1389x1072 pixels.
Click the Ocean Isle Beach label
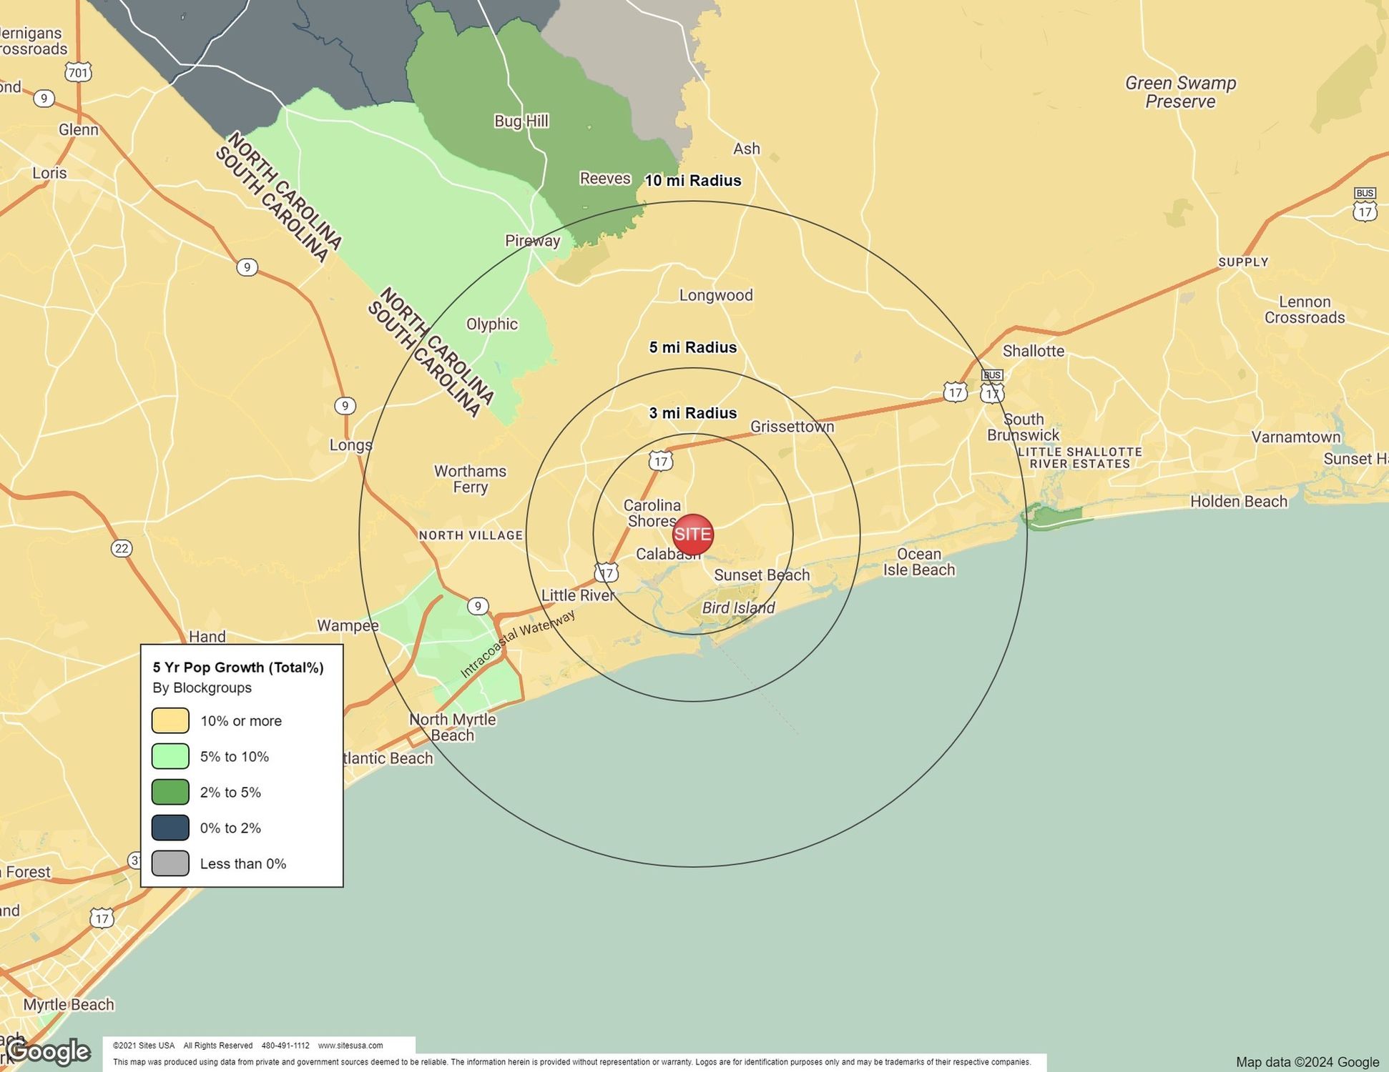918,562
